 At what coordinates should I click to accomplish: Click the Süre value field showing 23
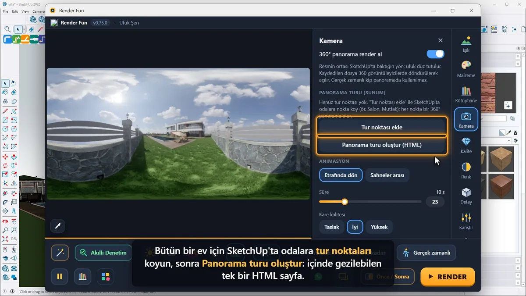pos(435,202)
